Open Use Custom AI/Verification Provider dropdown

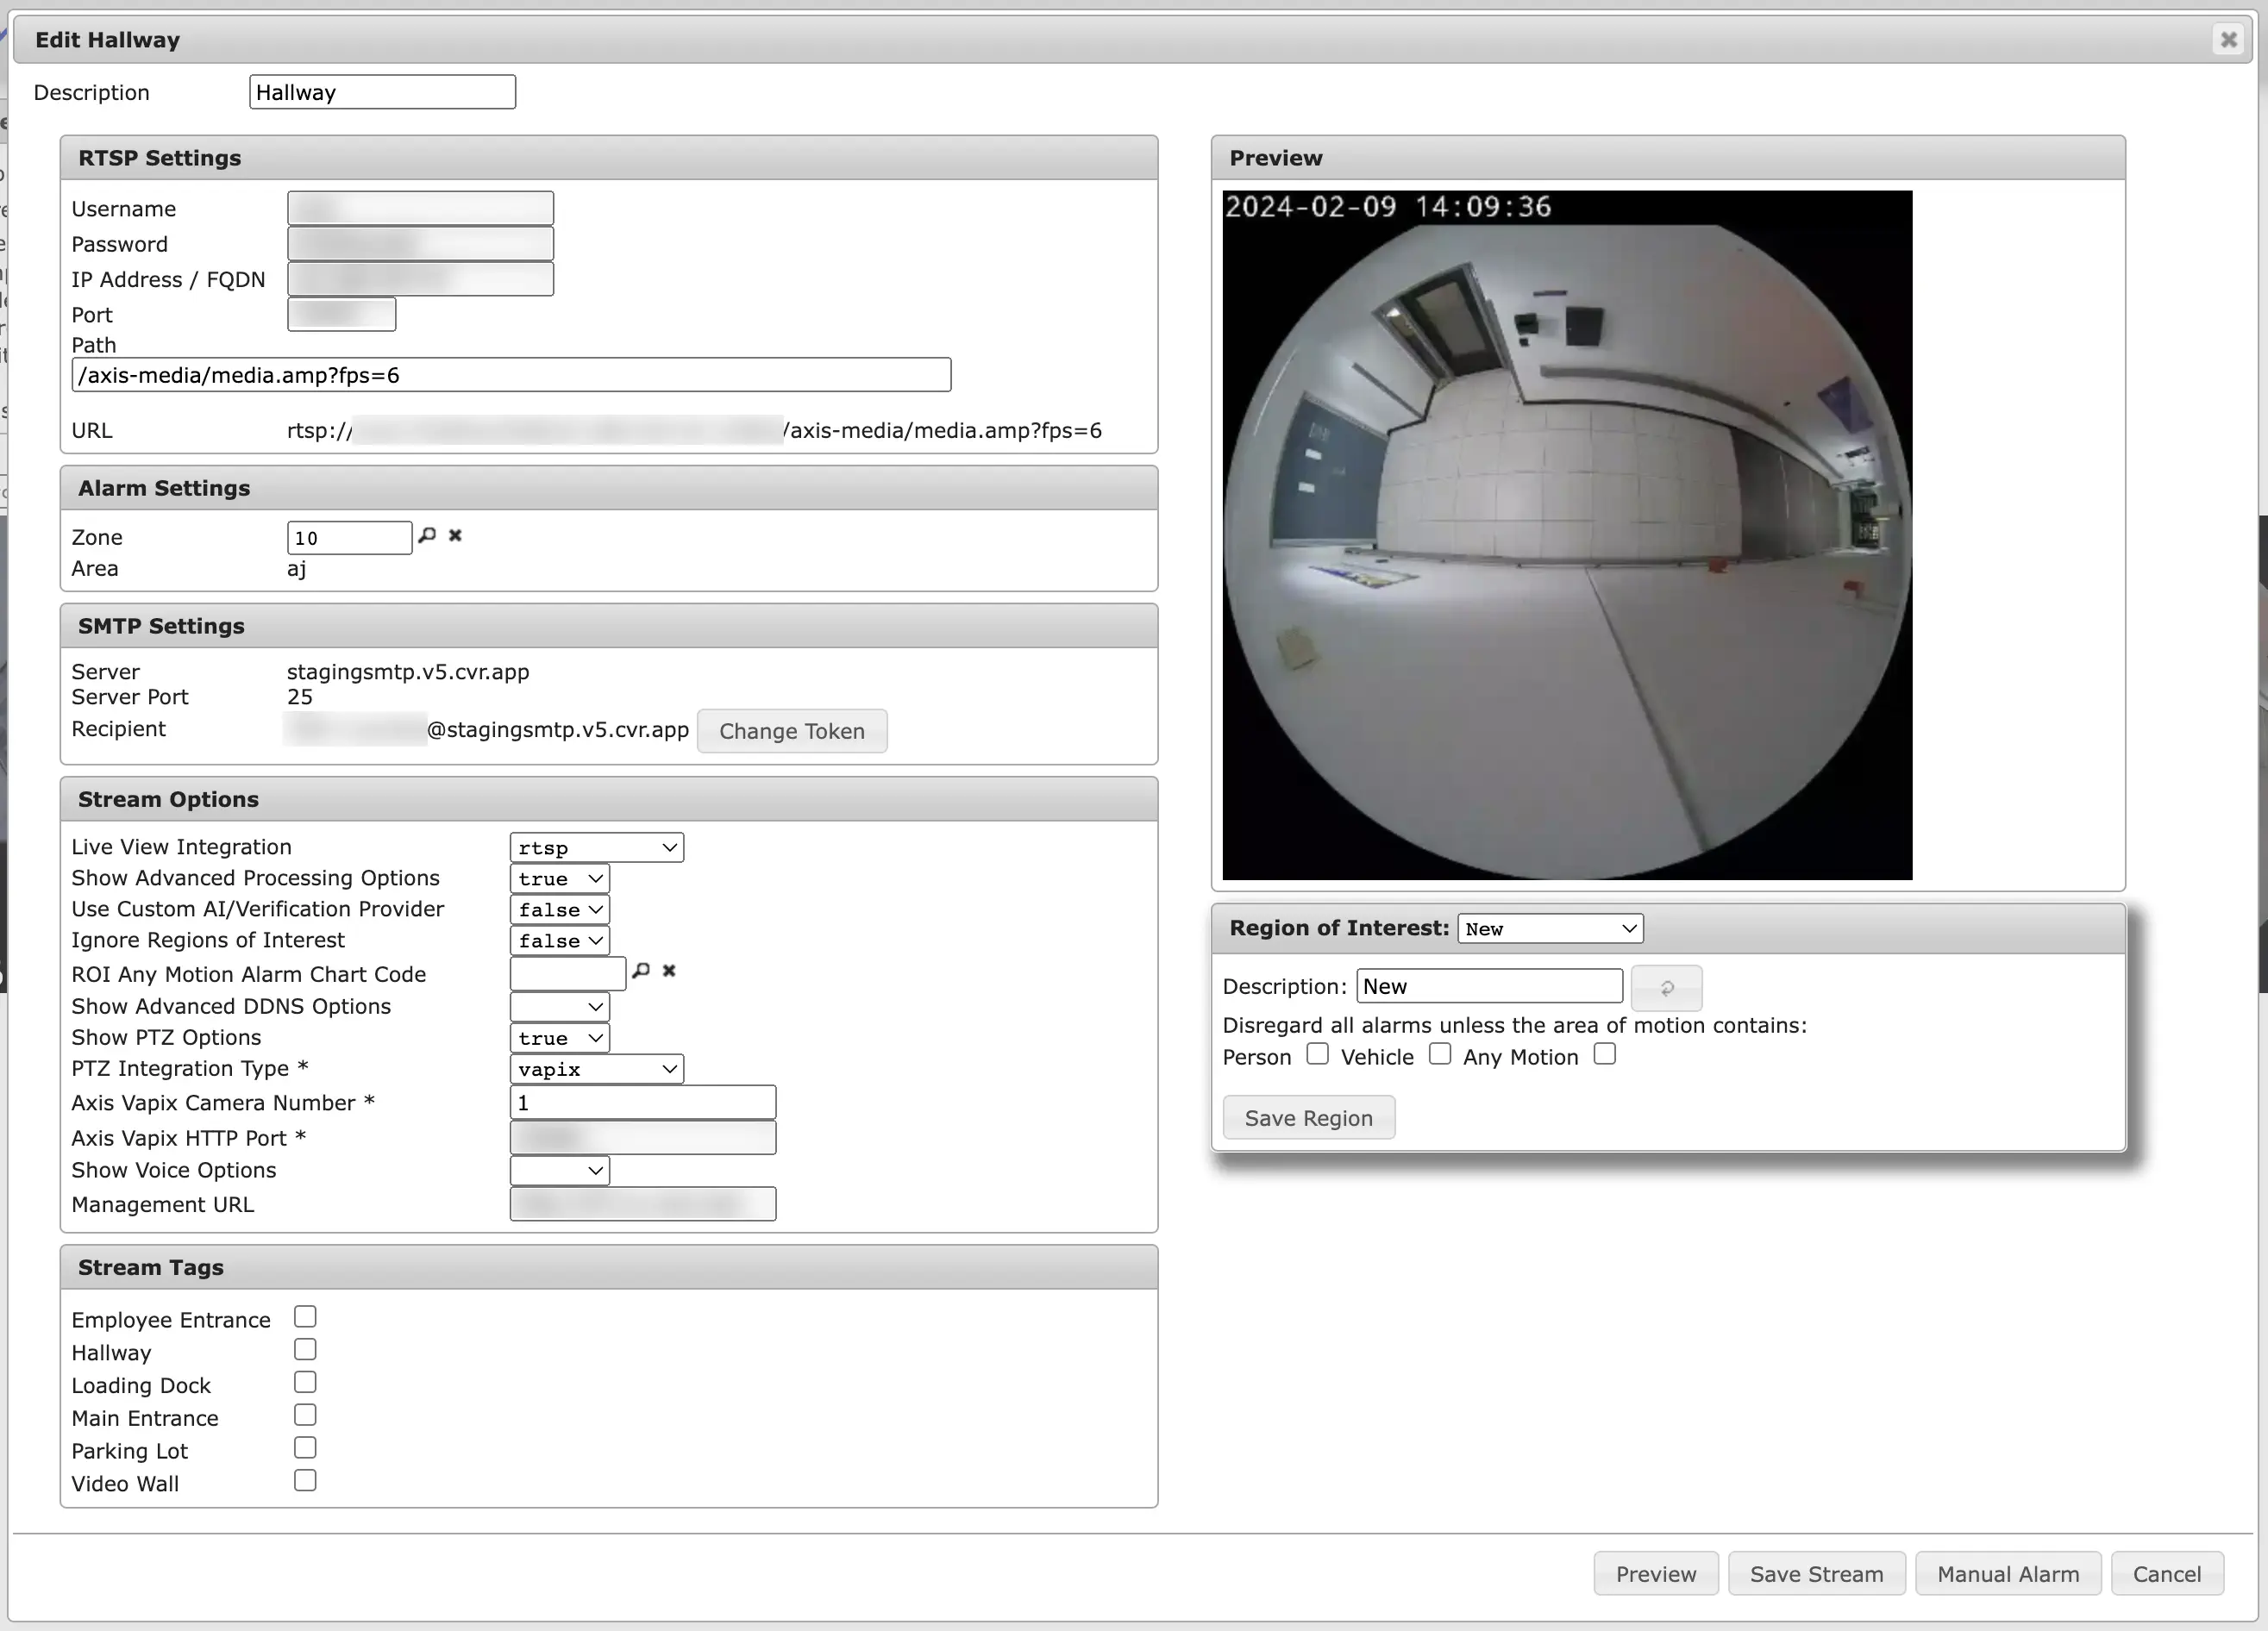(x=560, y=909)
